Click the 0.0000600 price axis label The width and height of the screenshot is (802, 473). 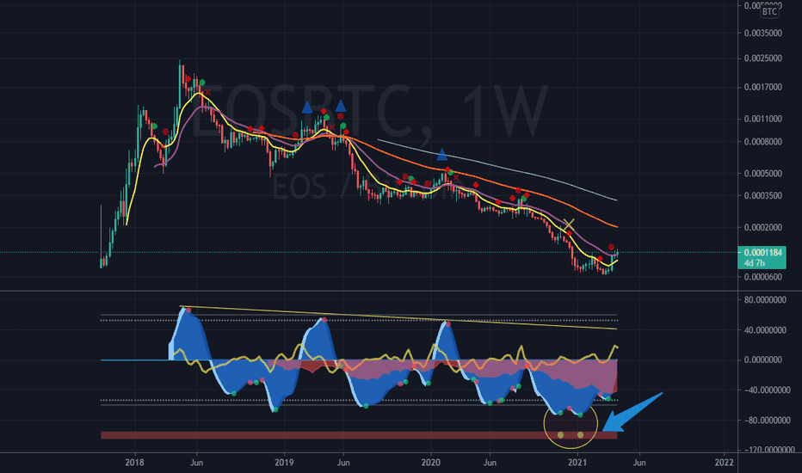762,277
